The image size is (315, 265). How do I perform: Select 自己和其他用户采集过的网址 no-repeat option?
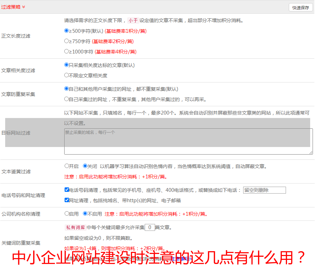pos(67,89)
